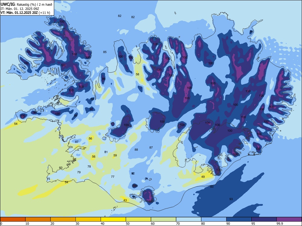Select the 30–40 amber legend swatch
Viewport: 302px width, 226px height.
click(x=88, y=219)
